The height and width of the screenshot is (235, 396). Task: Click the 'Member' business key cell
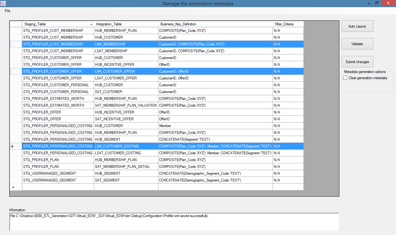(x=215, y=126)
